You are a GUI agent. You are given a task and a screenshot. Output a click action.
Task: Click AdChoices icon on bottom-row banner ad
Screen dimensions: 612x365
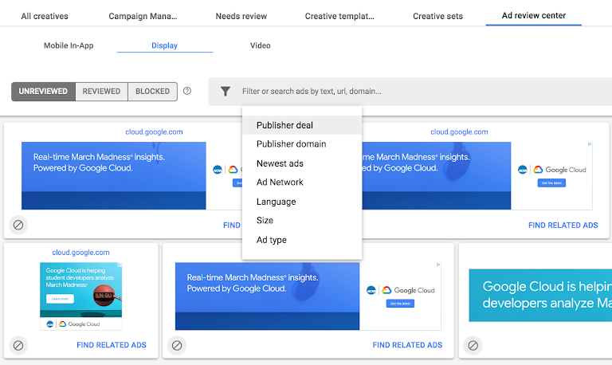438,265
